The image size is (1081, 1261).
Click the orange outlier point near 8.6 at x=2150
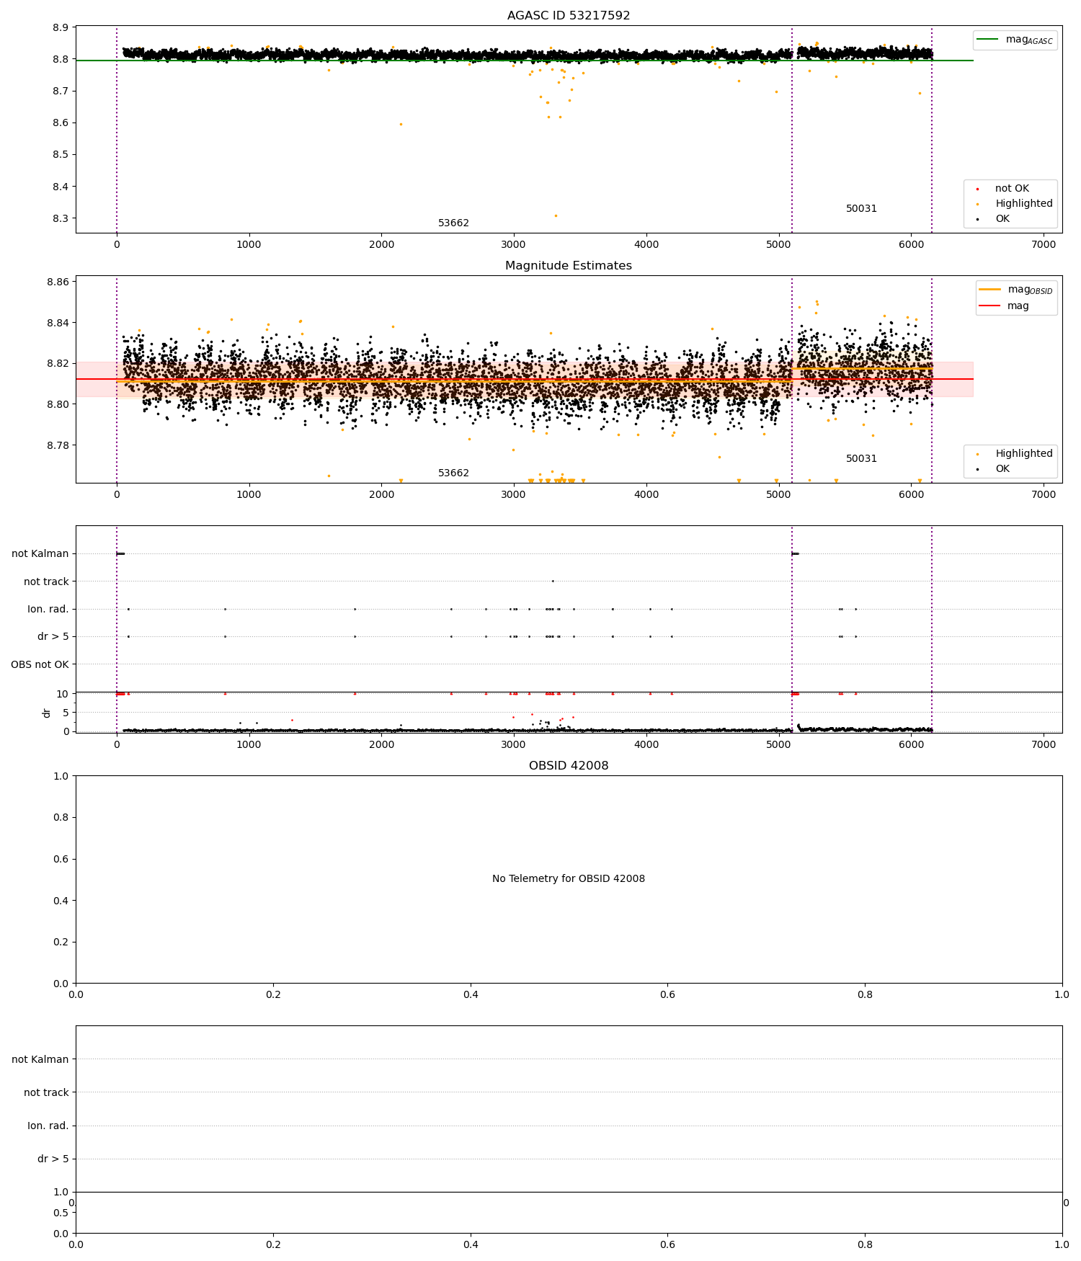401,124
